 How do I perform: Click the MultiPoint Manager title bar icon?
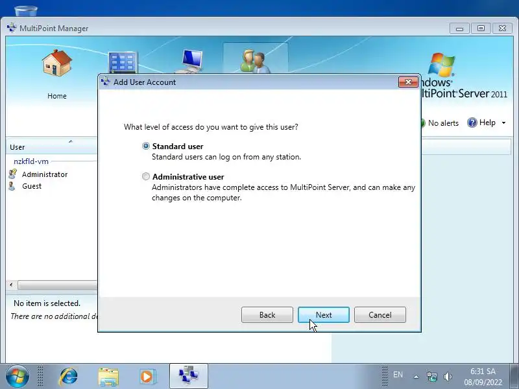tap(12, 28)
